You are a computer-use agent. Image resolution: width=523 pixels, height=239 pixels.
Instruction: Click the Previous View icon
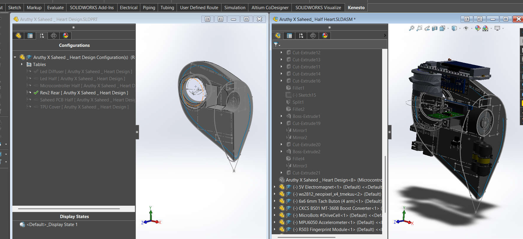[427, 28]
